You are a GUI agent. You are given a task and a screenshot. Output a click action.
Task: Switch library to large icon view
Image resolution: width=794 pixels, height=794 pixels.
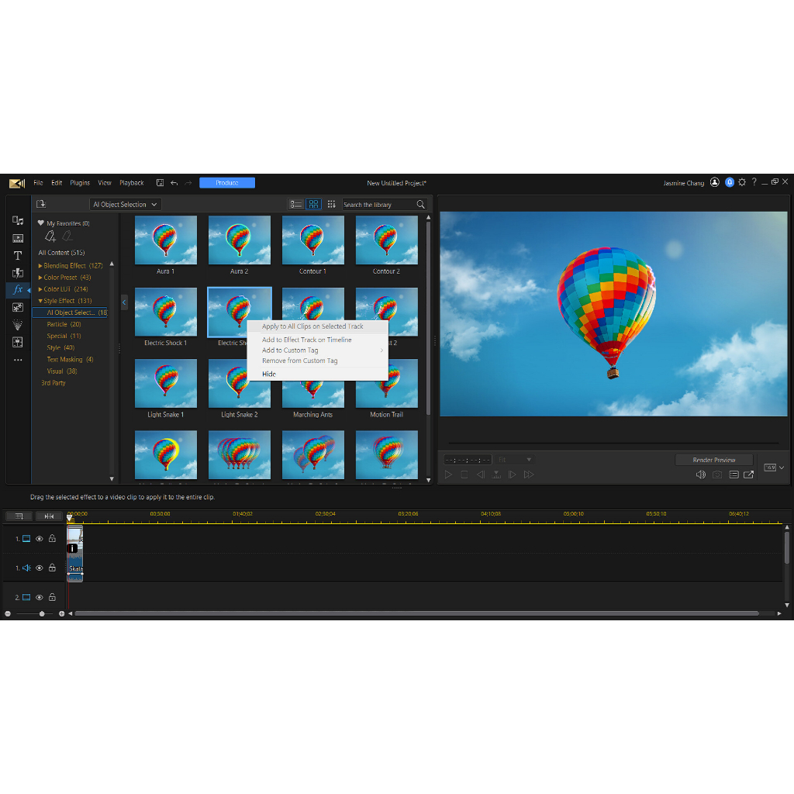click(314, 204)
